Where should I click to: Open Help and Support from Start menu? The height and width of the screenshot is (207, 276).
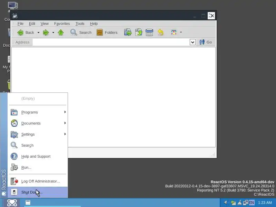38,156
